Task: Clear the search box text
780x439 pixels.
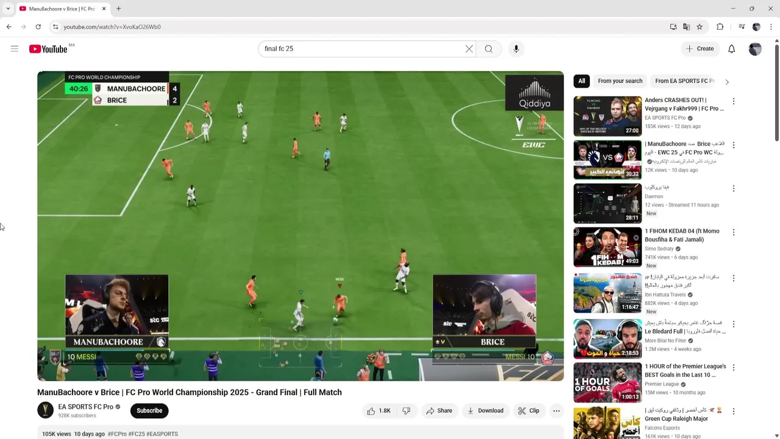Action: (x=469, y=49)
